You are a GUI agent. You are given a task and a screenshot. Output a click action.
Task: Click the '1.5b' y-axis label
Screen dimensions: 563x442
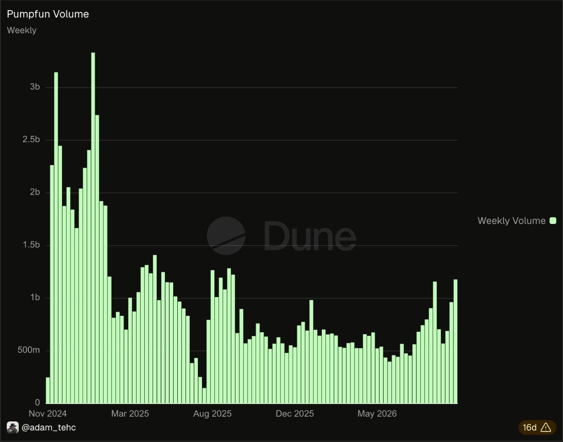click(32, 245)
